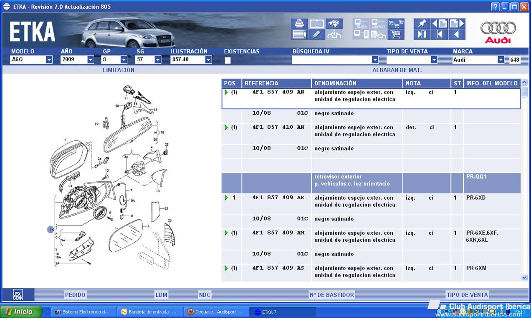Viewport: 531px width, 318px height.
Task: Open the vehicle info icon with car
Action: tap(334, 35)
